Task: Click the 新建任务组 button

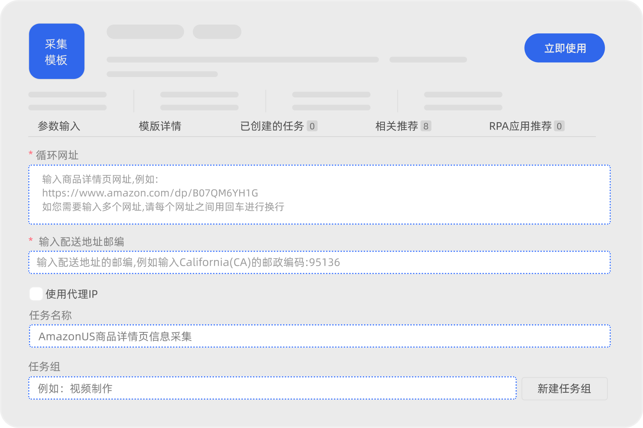Action: [564, 389]
